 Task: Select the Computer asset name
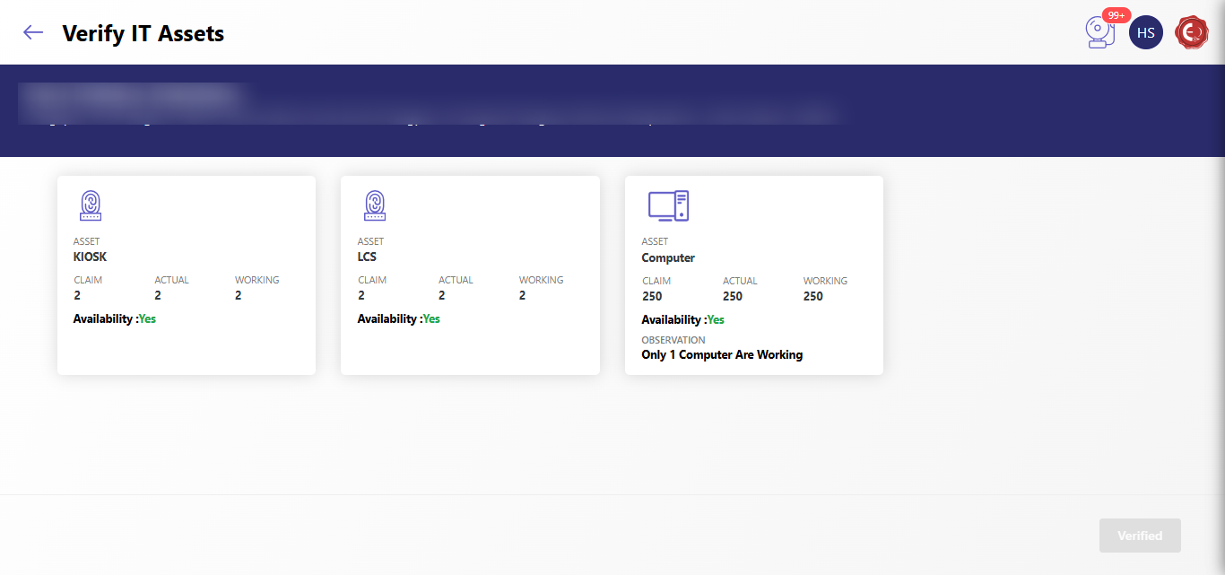pyautogui.click(x=668, y=258)
